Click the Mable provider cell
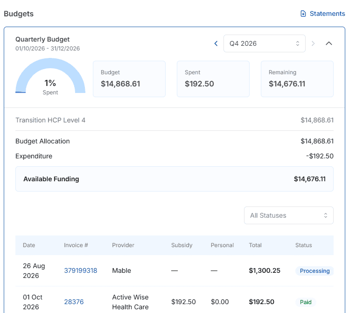The width and height of the screenshot is (349, 313). click(121, 270)
